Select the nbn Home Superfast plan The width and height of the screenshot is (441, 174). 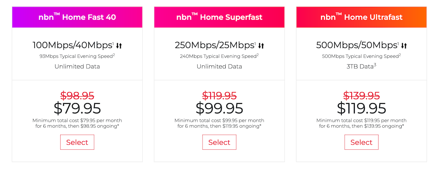click(219, 142)
